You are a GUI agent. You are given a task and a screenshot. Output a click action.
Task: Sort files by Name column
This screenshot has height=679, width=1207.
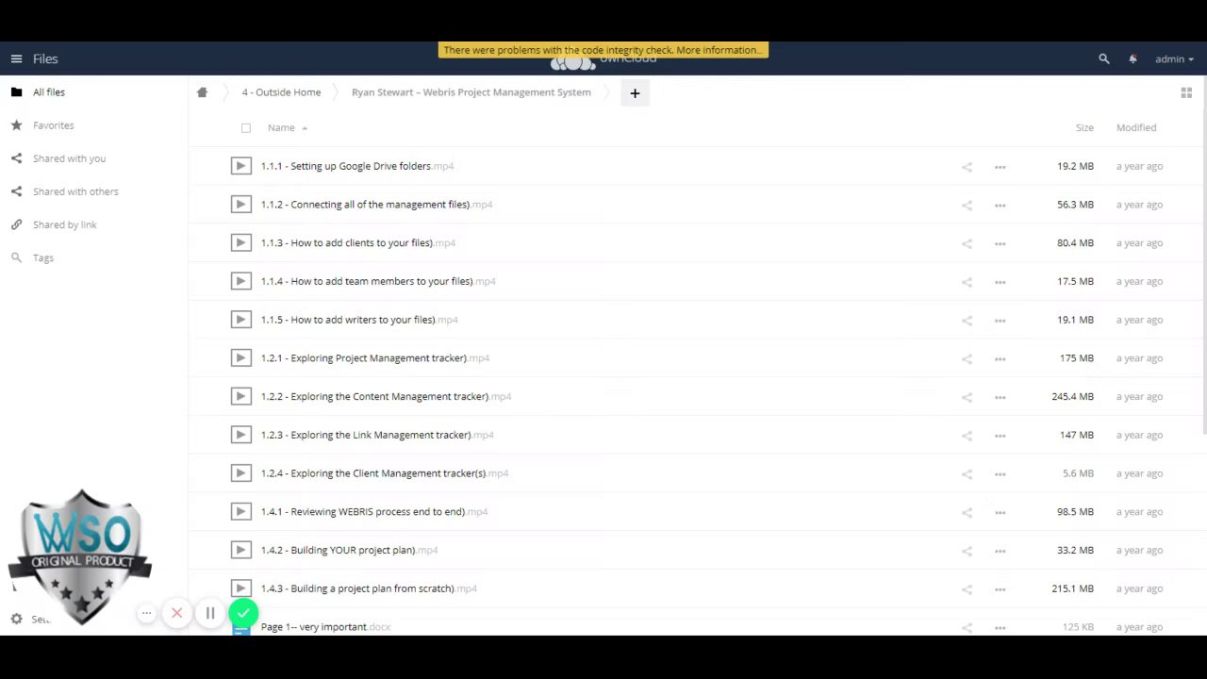point(281,127)
